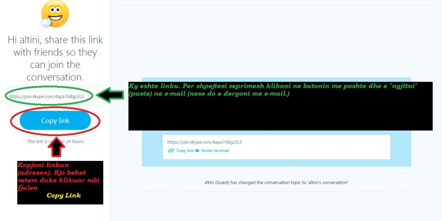Click the smiley emoticon avatar
442x221 pixels.
(55, 14)
